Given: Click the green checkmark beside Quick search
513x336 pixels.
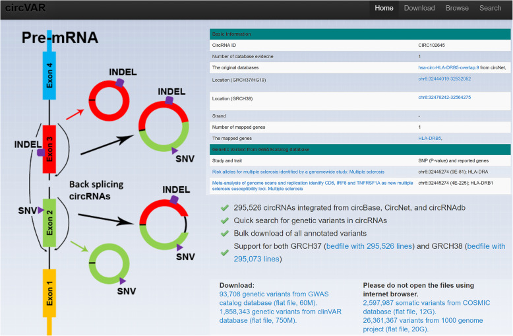Looking at the screenshot, I should pos(225,221).
